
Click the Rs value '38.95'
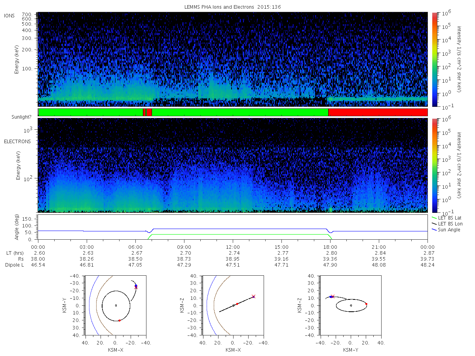click(x=233, y=259)
